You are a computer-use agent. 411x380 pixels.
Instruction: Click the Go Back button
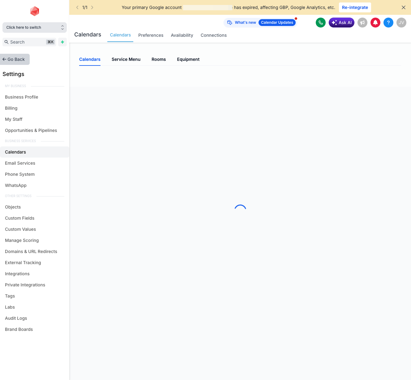[x=15, y=59]
